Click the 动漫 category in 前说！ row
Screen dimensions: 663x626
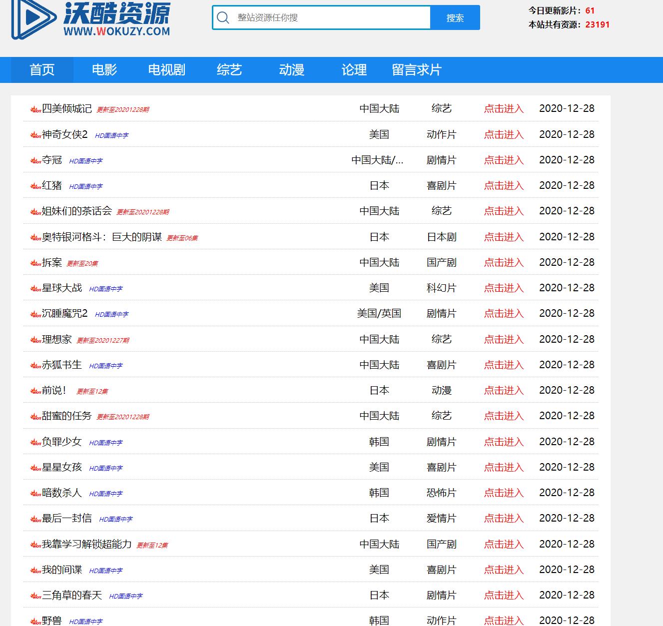[x=442, y=390]
